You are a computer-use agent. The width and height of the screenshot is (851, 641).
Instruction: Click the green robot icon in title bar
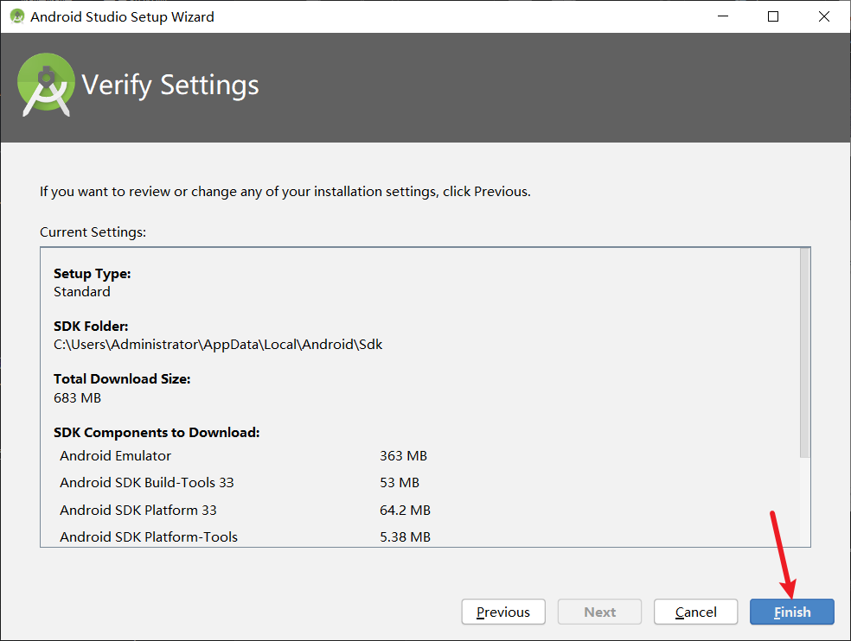pyautogui.click(x=16, y=16)
